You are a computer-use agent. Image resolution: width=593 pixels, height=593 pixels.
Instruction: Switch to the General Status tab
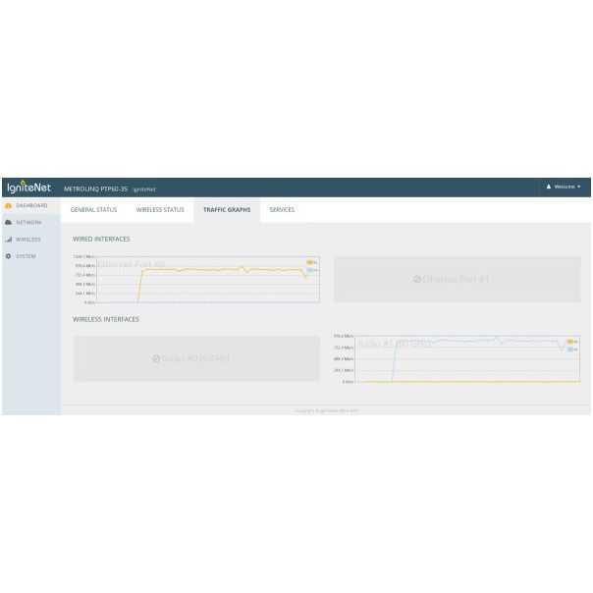click(93, 209)
